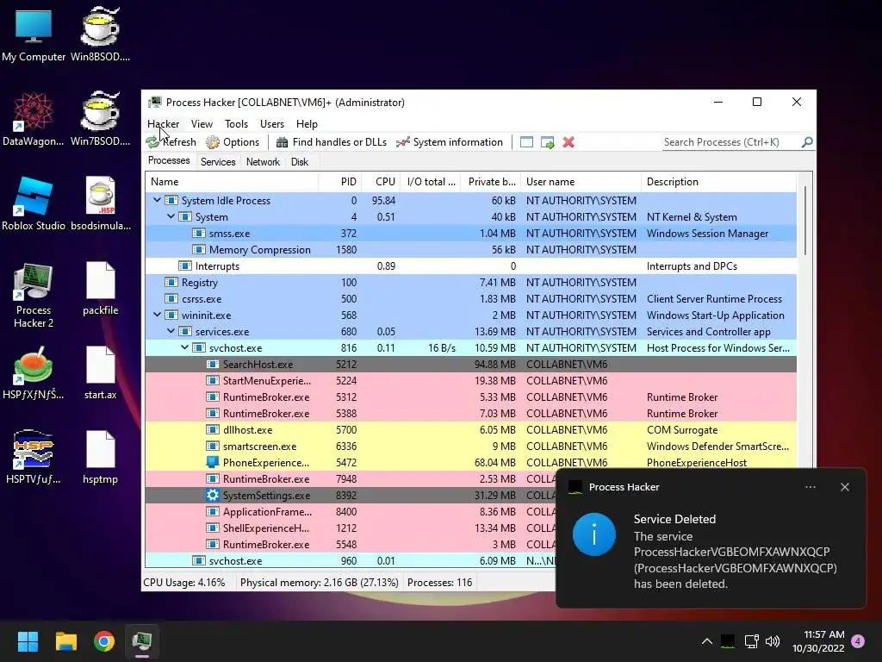
Task: Collapse the wininit.exe tree node
Action: tap(157, 315)
